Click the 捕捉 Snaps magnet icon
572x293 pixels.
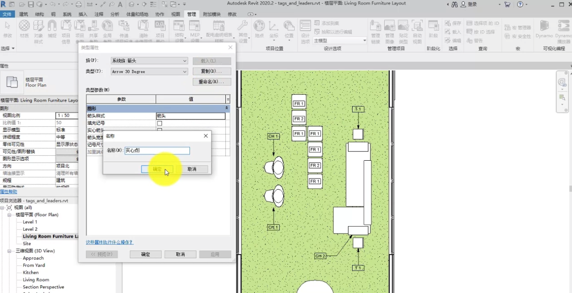pyautogui.click(x=52, y=29)
